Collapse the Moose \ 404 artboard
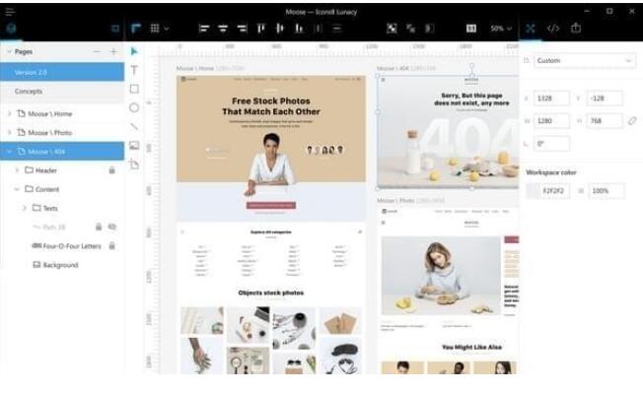Image resolution: width=643 pixels, height=393 pixels. coord(10,152)
